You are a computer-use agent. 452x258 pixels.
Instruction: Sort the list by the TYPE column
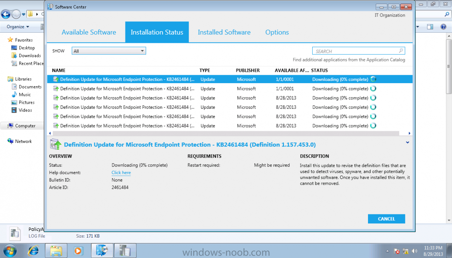(205, 70)
